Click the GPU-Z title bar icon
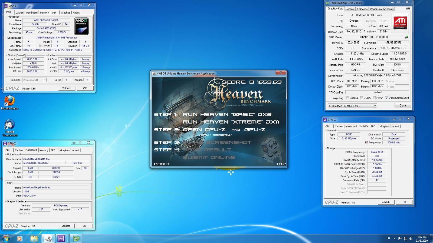 327,3
